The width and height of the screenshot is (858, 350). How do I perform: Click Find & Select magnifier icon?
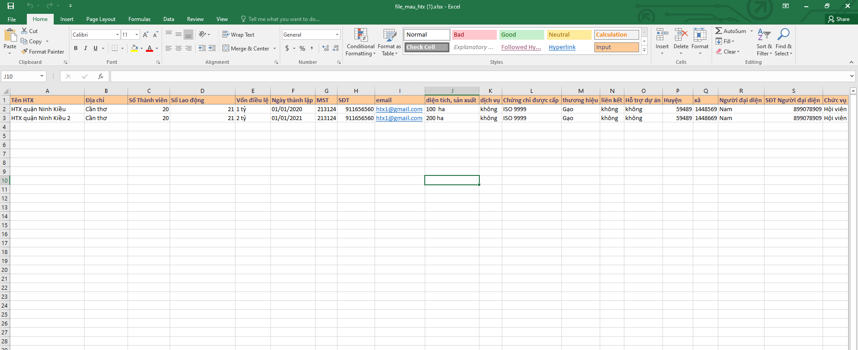tap(783, 35)
